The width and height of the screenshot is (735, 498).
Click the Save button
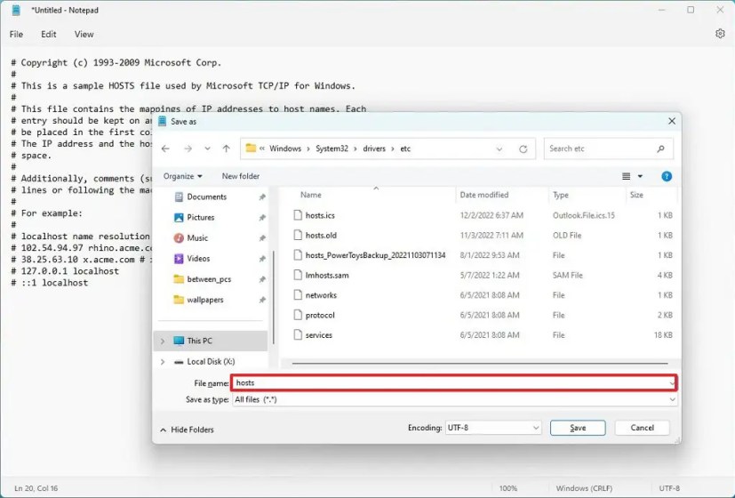[x=578, y=428]
